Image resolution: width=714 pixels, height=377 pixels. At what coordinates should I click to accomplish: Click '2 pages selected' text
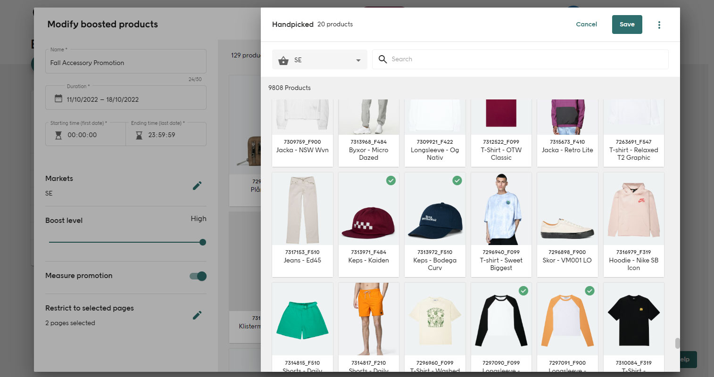pos(70,323)
